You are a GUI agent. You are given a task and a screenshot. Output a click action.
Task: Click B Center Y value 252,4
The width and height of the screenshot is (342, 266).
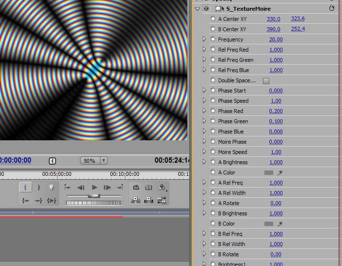pos(298,29)
